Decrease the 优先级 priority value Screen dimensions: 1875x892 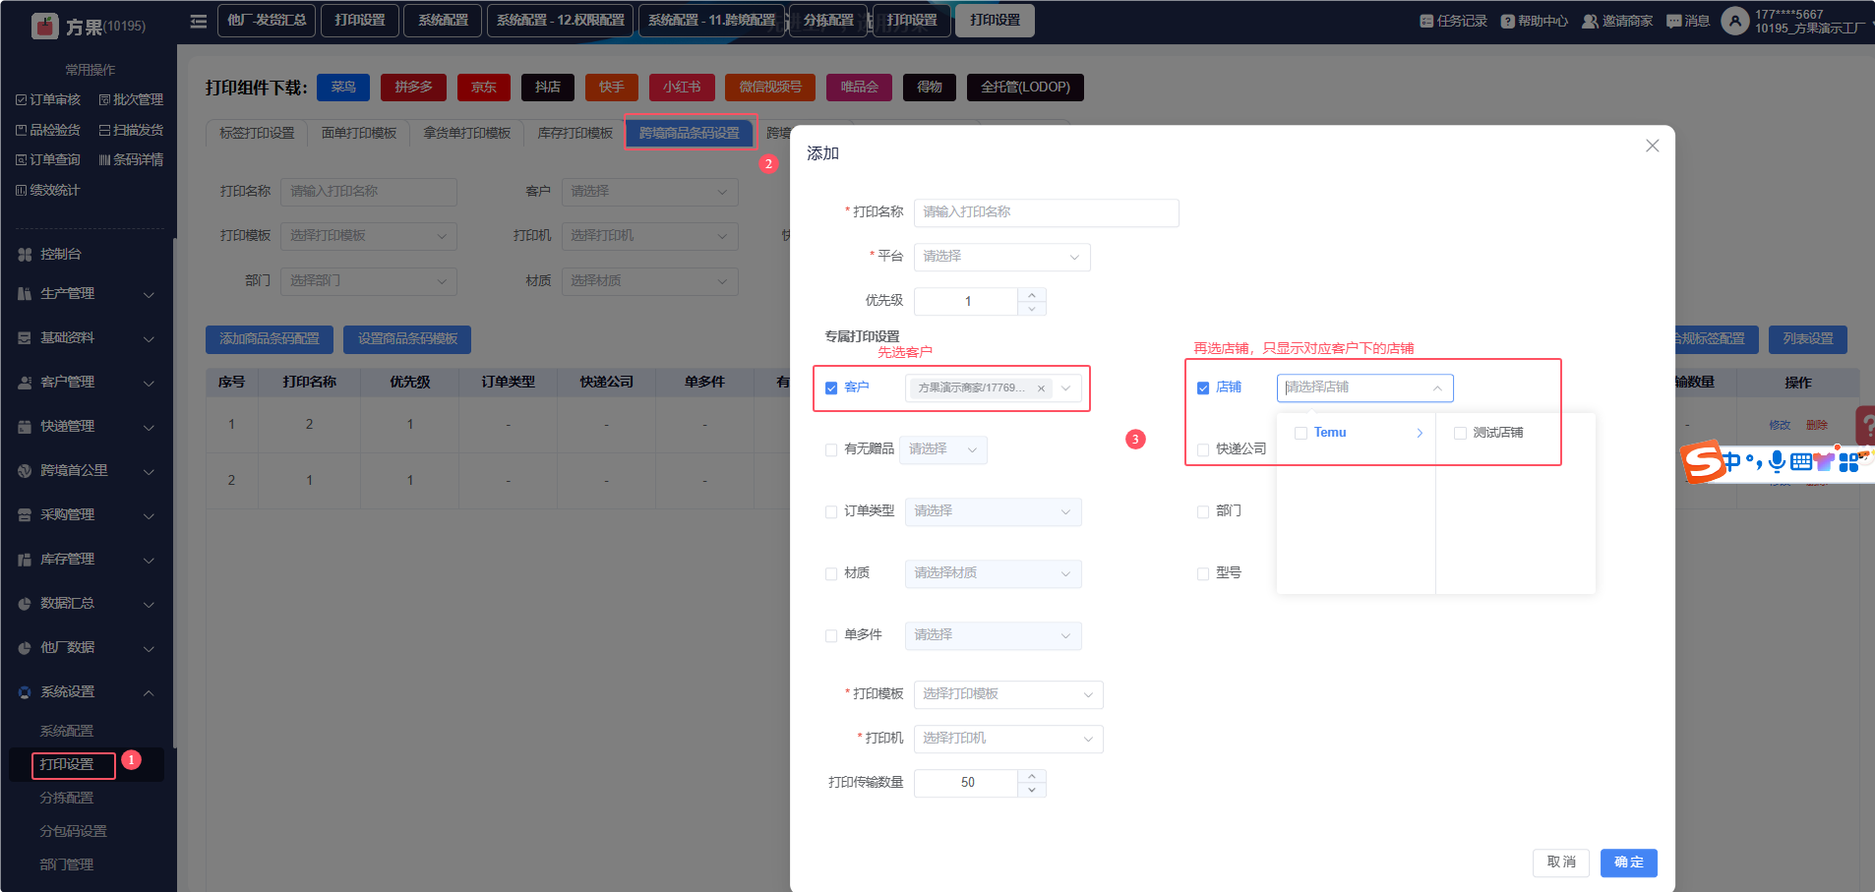pos(1031,309)
